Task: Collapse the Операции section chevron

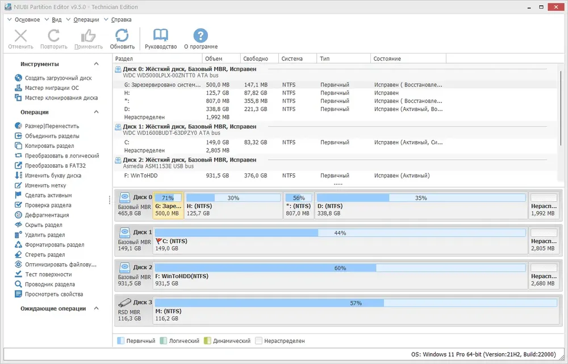Action: tap(97, 112)
